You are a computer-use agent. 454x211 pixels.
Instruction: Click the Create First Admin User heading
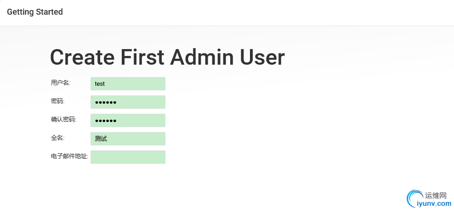coord(167,57)
